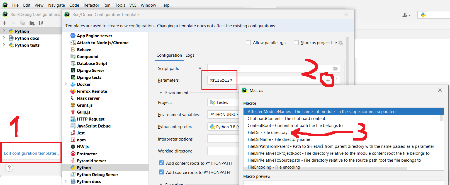The width and height of the screenshot is (450, 185).
Task: Expand Python docs node in configurations tree
Action: pos(4,38)
